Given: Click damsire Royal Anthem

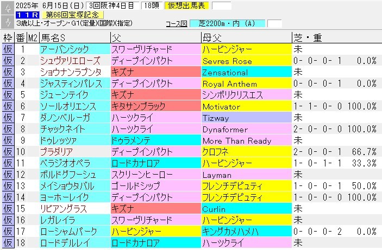Looking at the screenshot, I should [247, 84].
